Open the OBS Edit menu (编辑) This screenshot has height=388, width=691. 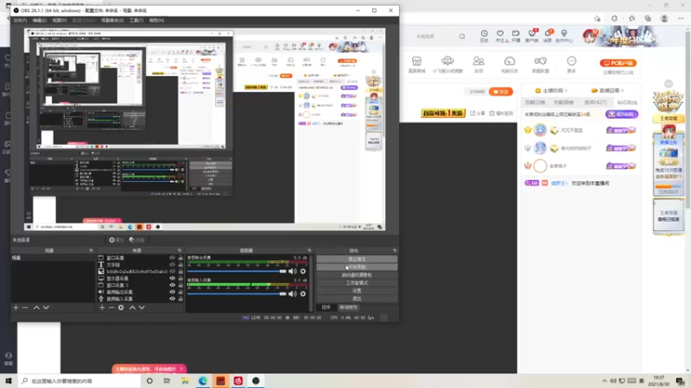39,20
